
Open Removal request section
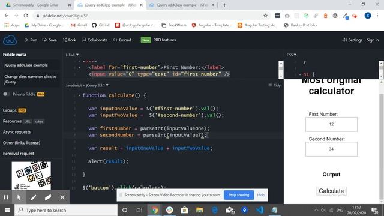pyautogui.click(x=19, y=154)
